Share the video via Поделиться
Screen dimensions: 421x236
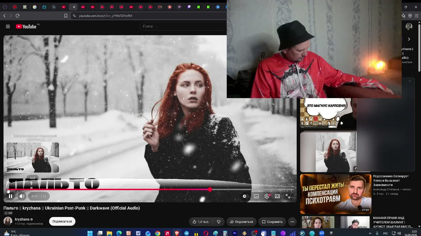click(241, 222)
